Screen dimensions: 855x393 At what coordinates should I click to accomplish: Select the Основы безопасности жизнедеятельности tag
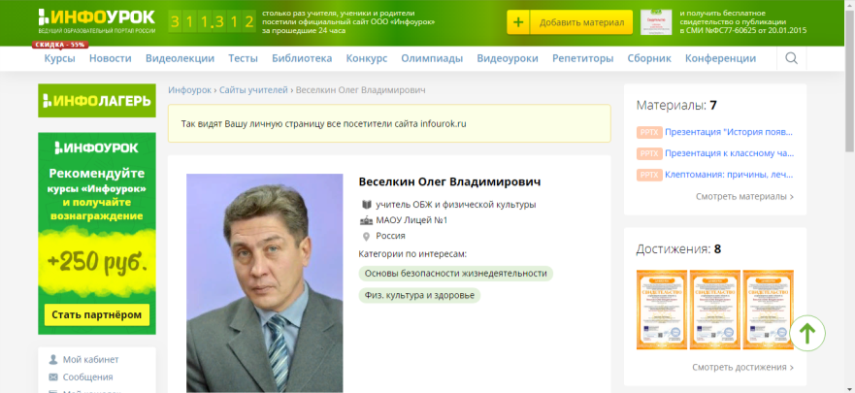(455, 274)
